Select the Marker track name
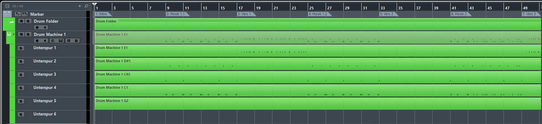The width and height of the screenshot is (542, 124). (x=37, y=14)
